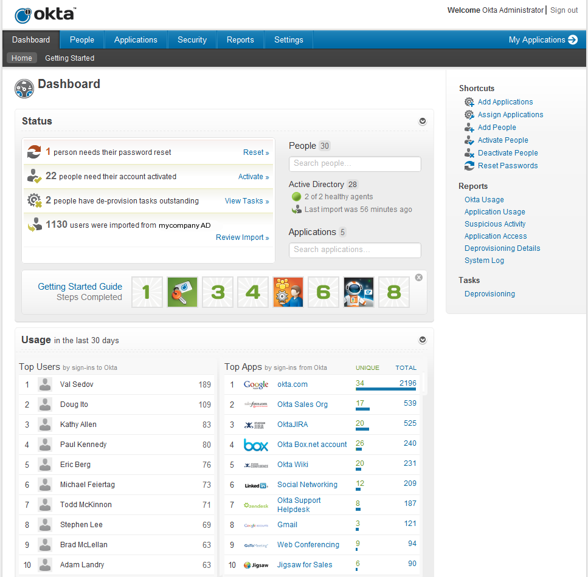Open step 2 key icon in guide
588x577 pixels.
pos(182,292)
